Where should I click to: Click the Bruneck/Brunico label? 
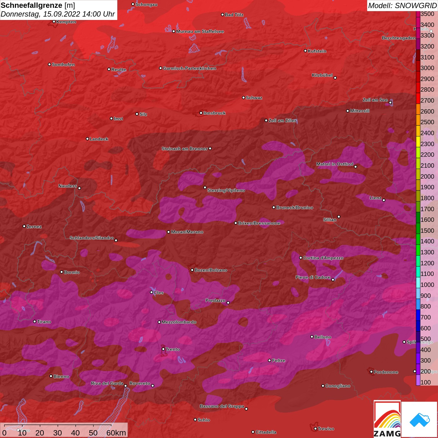294,207
